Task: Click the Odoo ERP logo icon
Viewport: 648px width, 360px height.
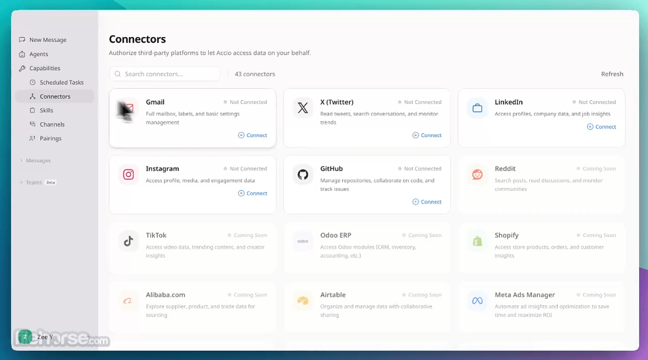Action: click(x=303, y=241)
